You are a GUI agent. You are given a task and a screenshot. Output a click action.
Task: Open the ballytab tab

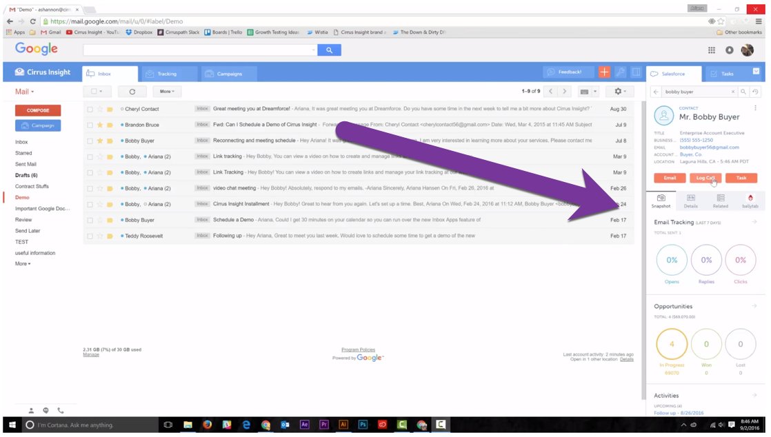[x=750, y=201]
